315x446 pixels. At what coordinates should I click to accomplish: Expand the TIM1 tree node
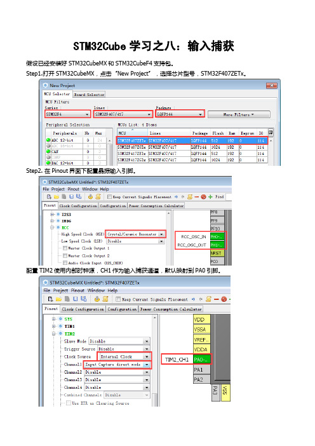click(x=53, y=327)
